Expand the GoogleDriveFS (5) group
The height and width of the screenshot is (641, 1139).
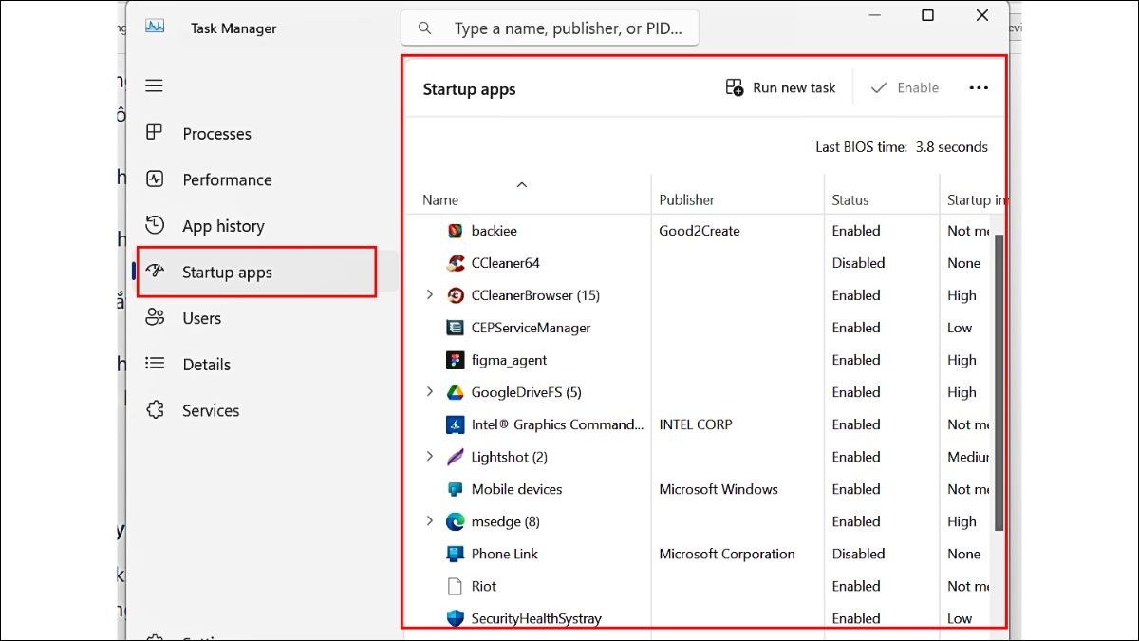(x=429, y=391)
